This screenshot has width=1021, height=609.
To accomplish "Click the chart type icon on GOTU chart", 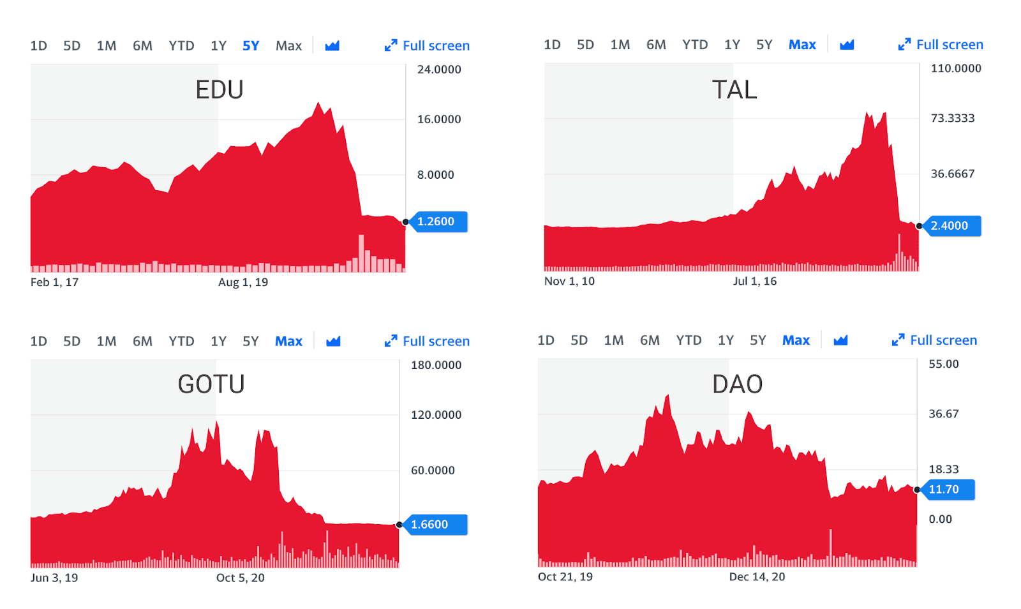I will click(333, 342).
